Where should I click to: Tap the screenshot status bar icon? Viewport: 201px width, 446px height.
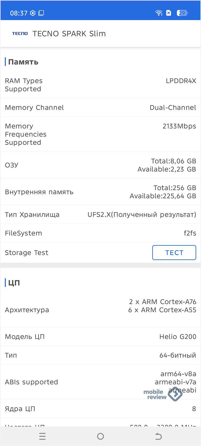pos(41,13)
